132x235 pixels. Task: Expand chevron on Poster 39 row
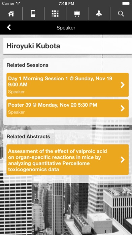point(123,108)
